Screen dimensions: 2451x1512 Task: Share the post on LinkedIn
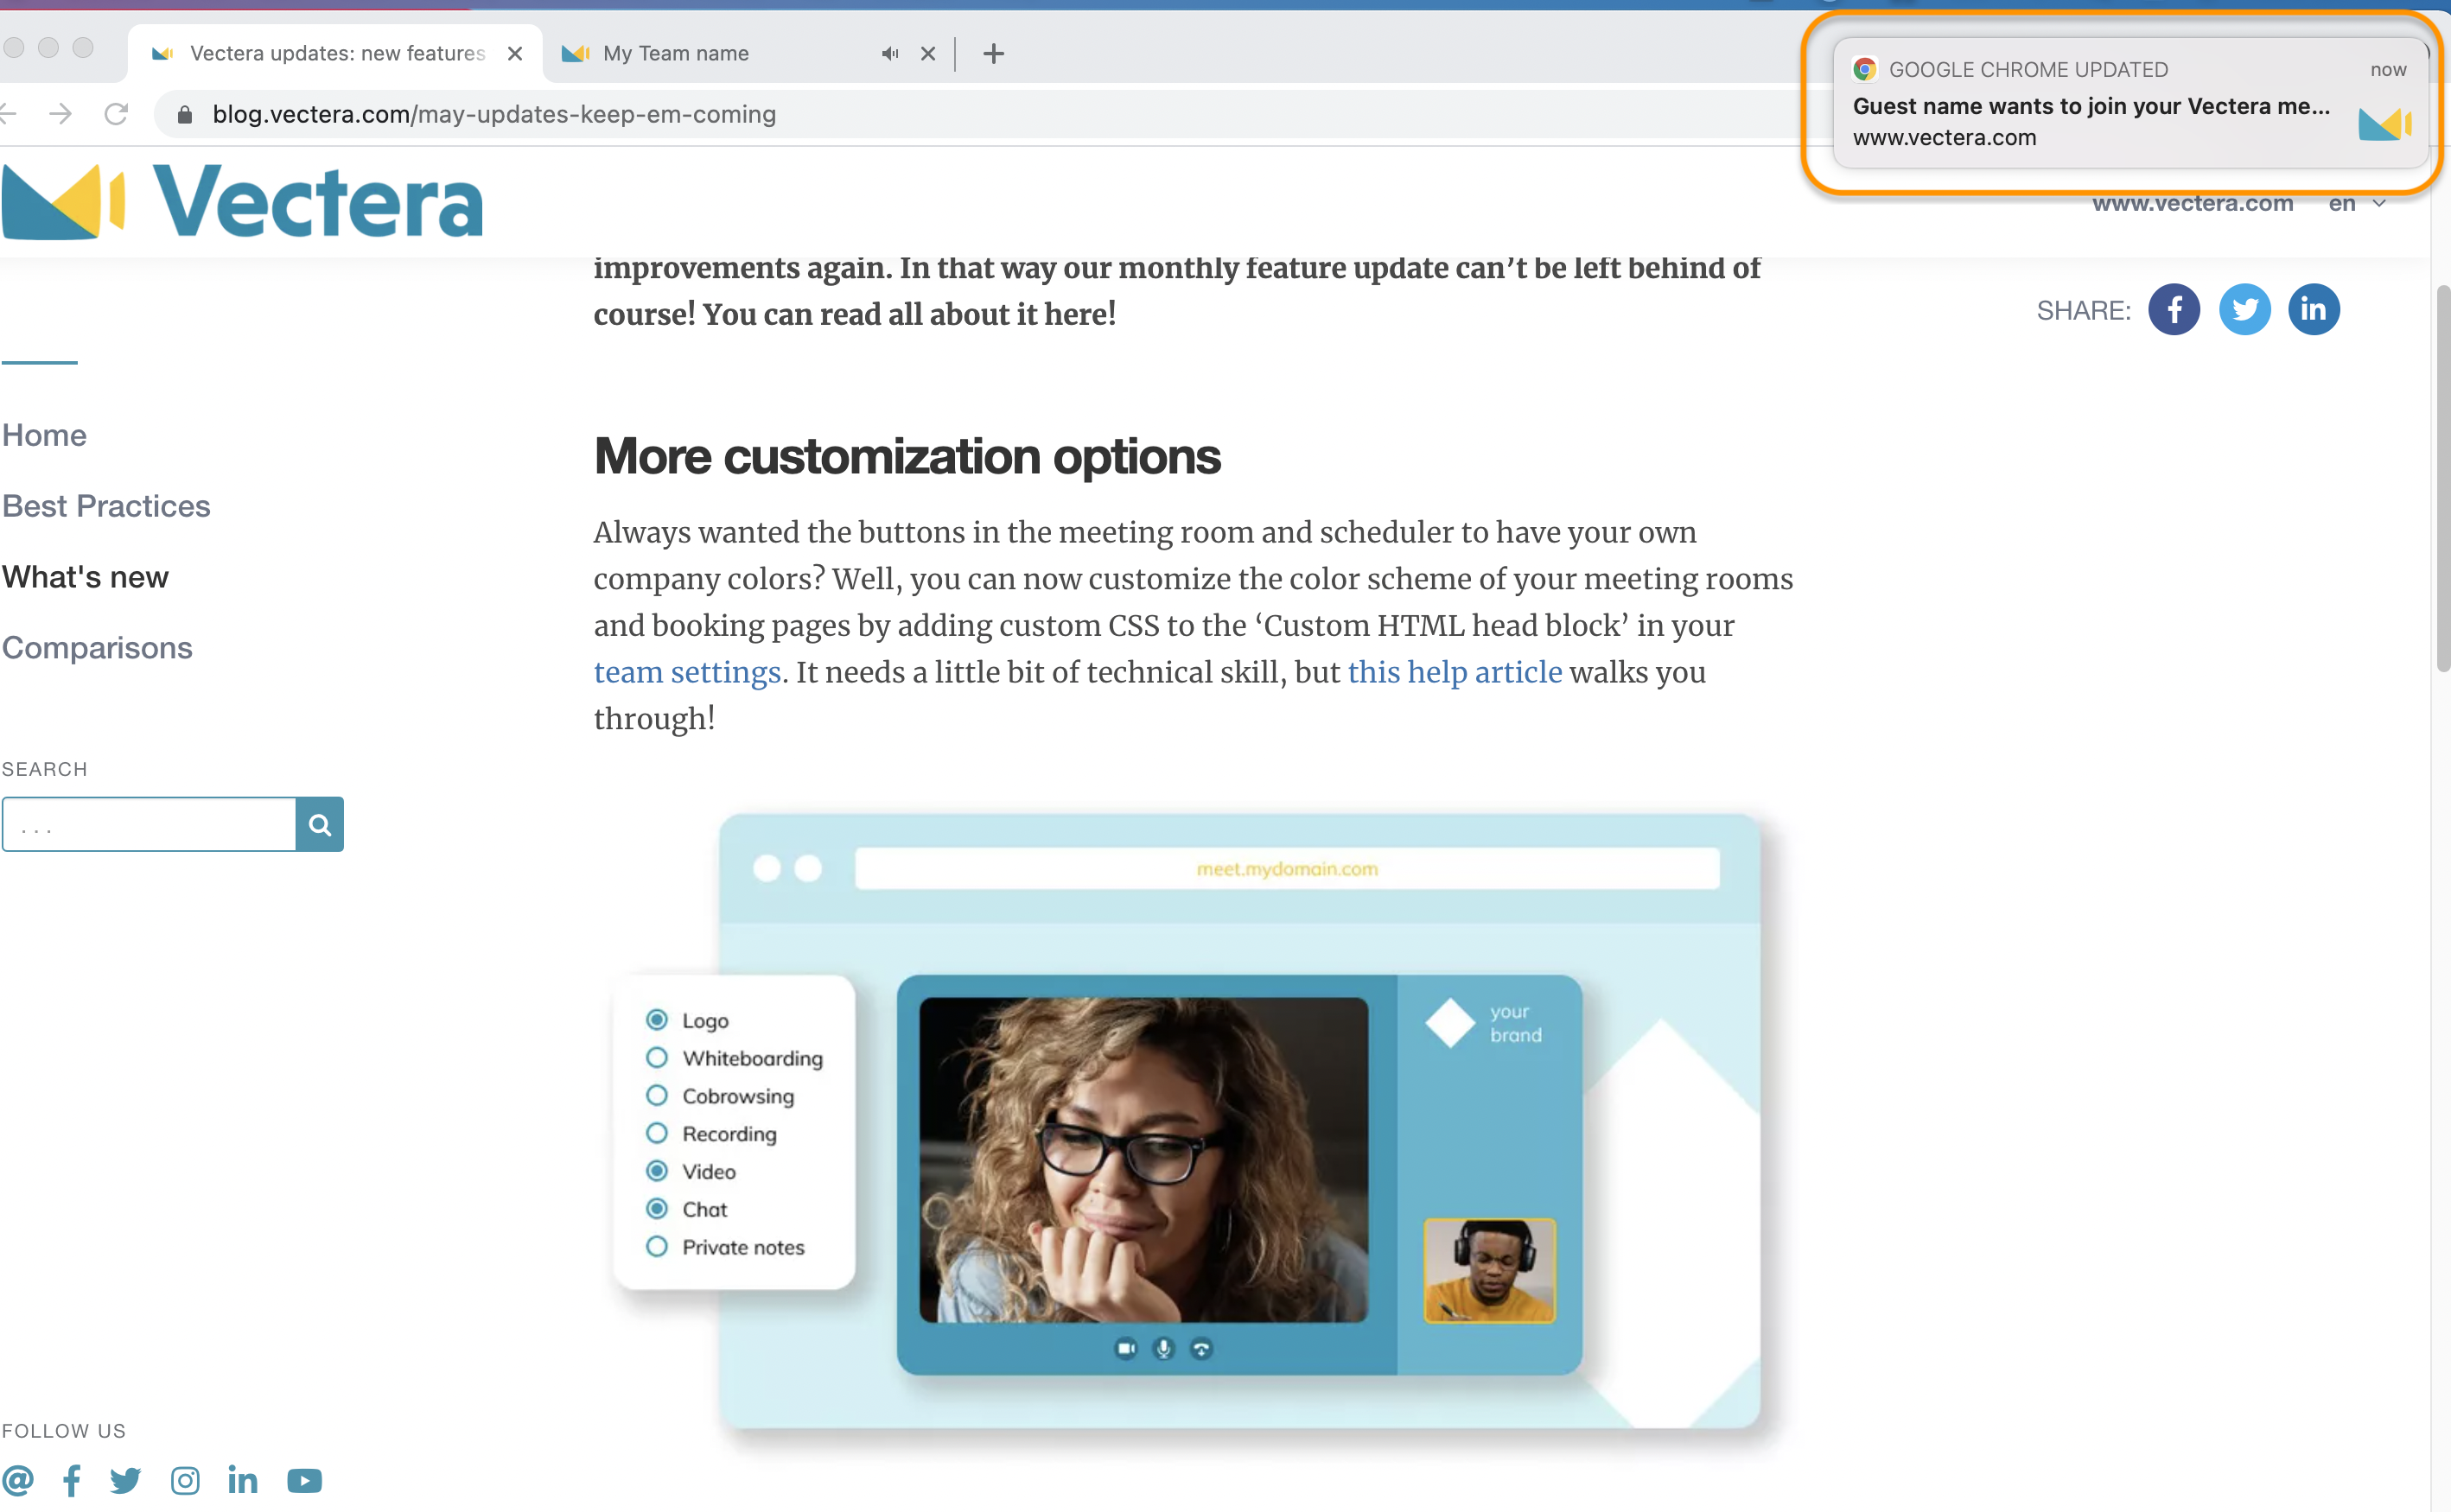[2313, 309]
